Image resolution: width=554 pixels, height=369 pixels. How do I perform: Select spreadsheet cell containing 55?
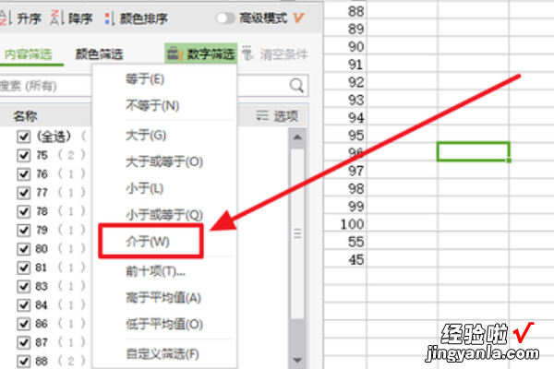[345, 242]
